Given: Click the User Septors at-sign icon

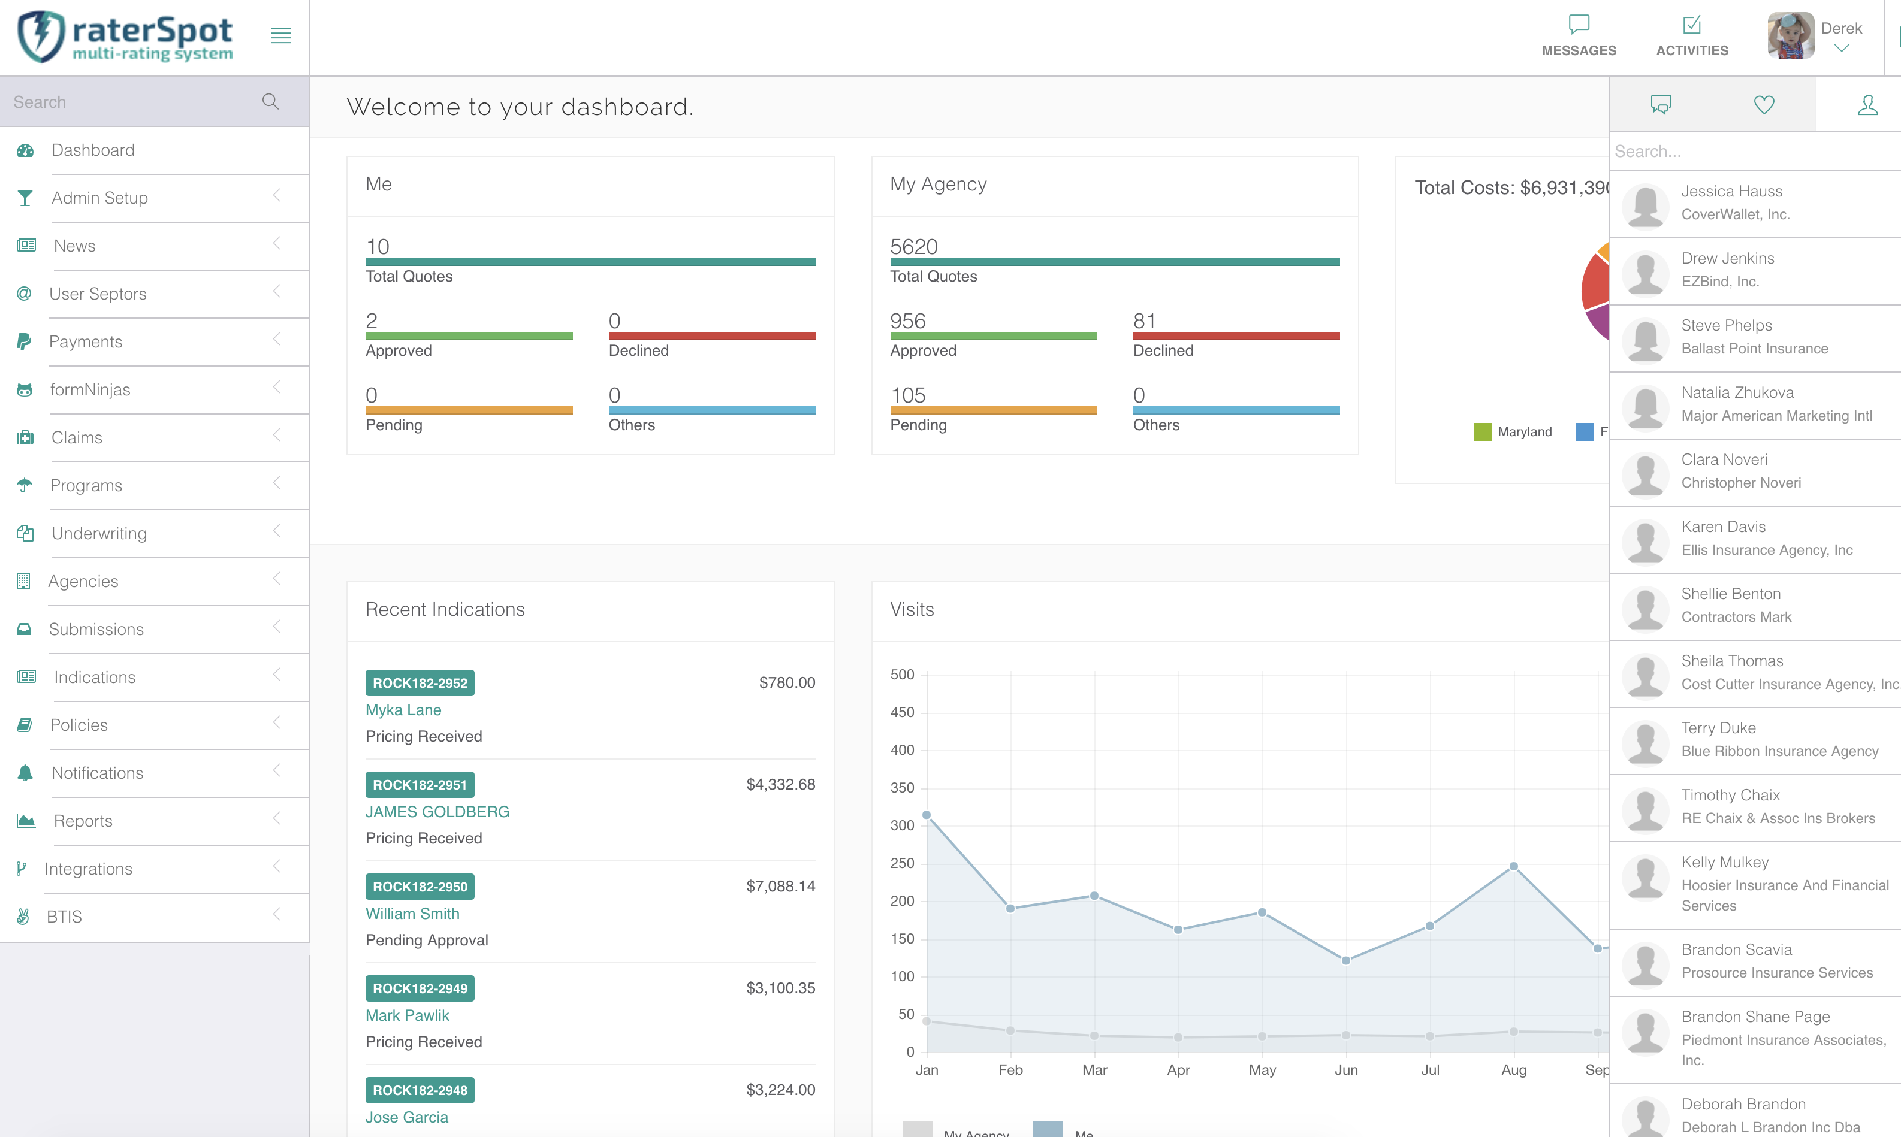Looking at the screenshot, I should coord(24,294).
